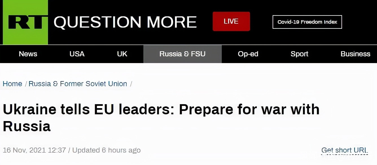Follow the Russia & Former Soviet Union breadcrumb

click(78, 84)
